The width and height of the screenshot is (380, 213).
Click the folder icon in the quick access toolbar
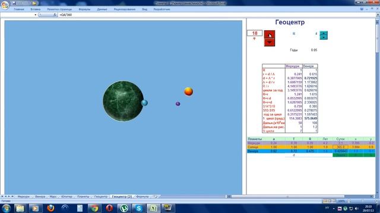[34, 3]
